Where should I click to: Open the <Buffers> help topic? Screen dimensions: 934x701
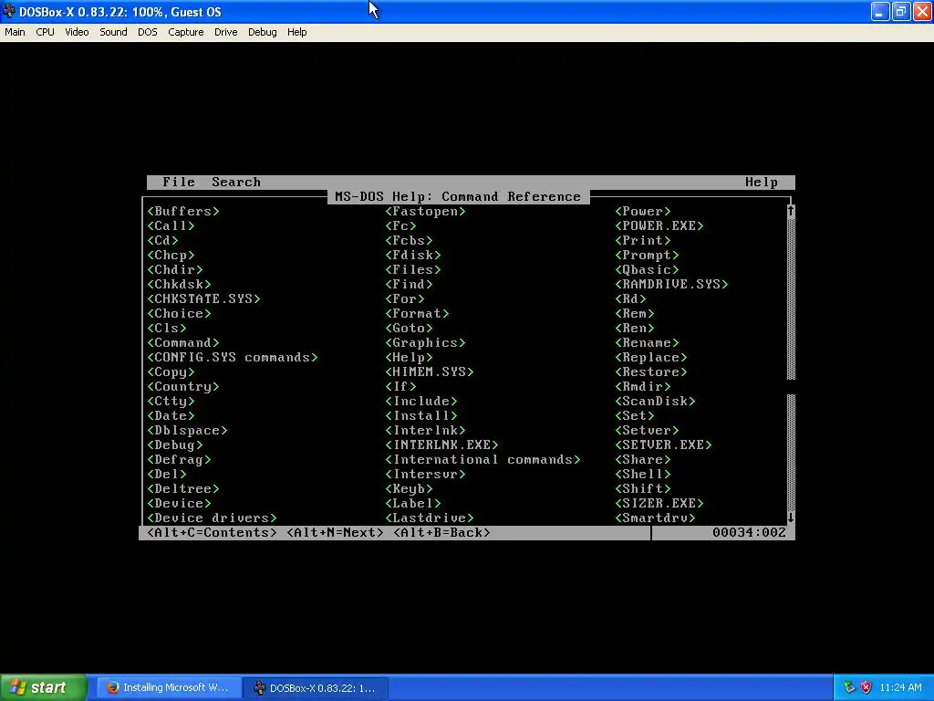point(182,211)
